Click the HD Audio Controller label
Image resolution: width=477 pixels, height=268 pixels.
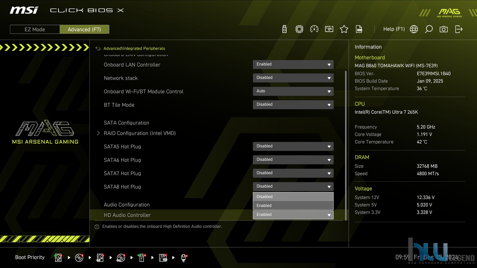click(127, 215)
